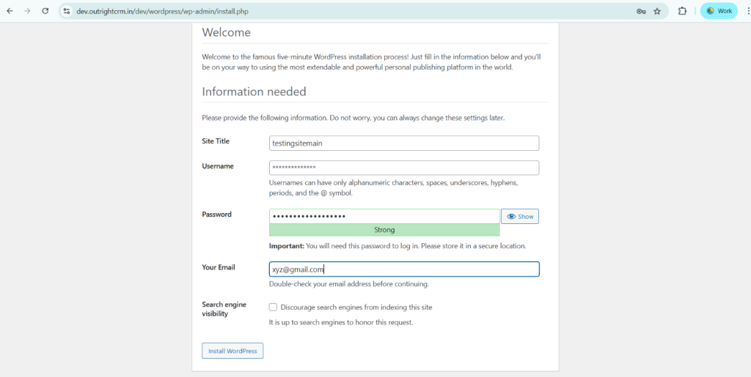Click the address bar URL
This screenshot has width=751, height=377.
(162, 11)
